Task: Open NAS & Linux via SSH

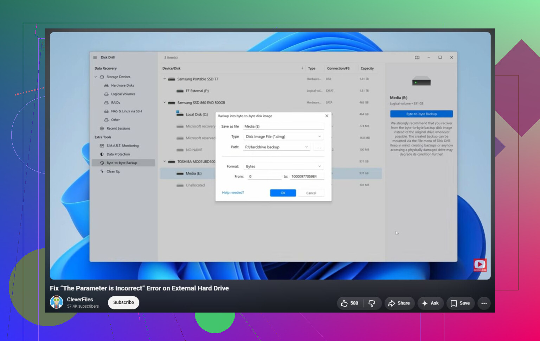Action: [x=127, y=111]
